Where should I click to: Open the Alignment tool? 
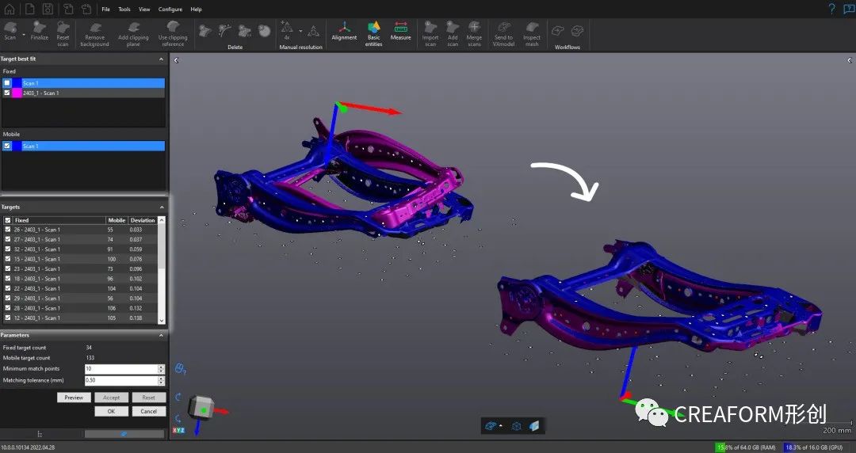click(344, 32)
